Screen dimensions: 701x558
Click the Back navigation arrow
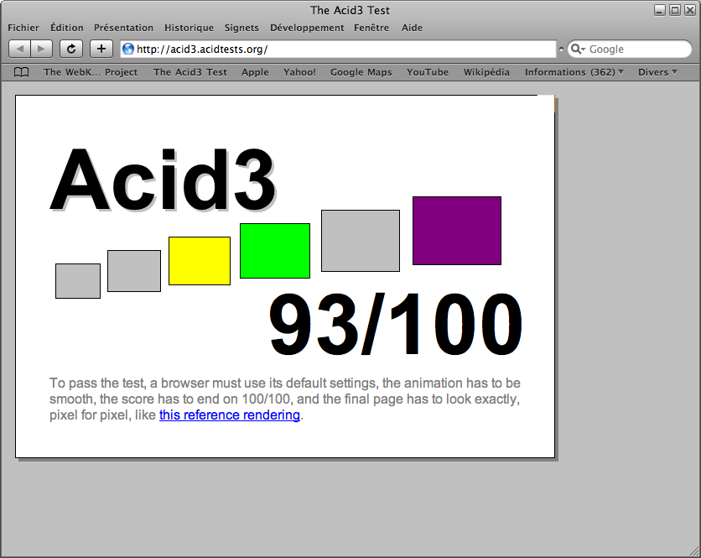point(20,49)
